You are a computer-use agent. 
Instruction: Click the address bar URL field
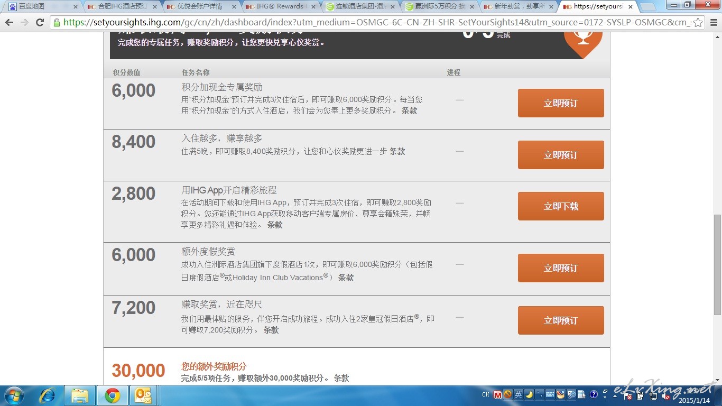[x=377, y=23]
